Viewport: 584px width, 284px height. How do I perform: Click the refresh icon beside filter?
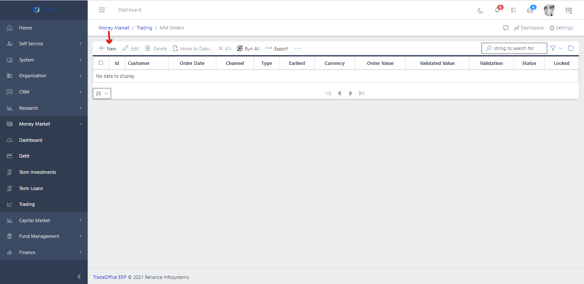coord(571,48)
